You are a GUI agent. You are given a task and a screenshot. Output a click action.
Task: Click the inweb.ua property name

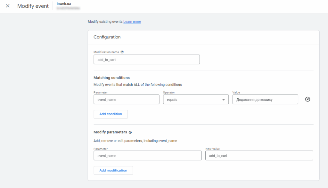[x=64, y=4]
